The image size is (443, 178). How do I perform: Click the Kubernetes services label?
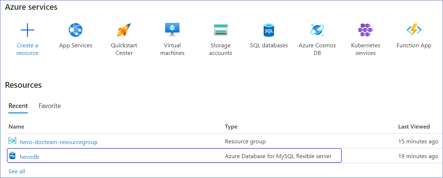pos(366,49)
